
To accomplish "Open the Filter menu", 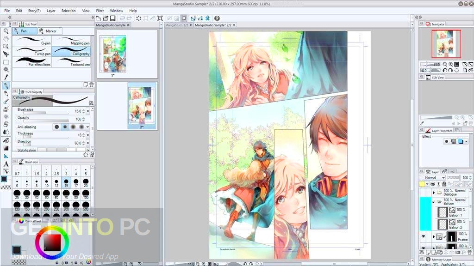I will pyautogui.click(x=100, y=11).
